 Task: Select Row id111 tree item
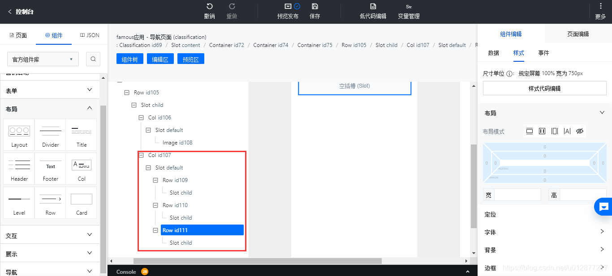[x=202, y=230]
